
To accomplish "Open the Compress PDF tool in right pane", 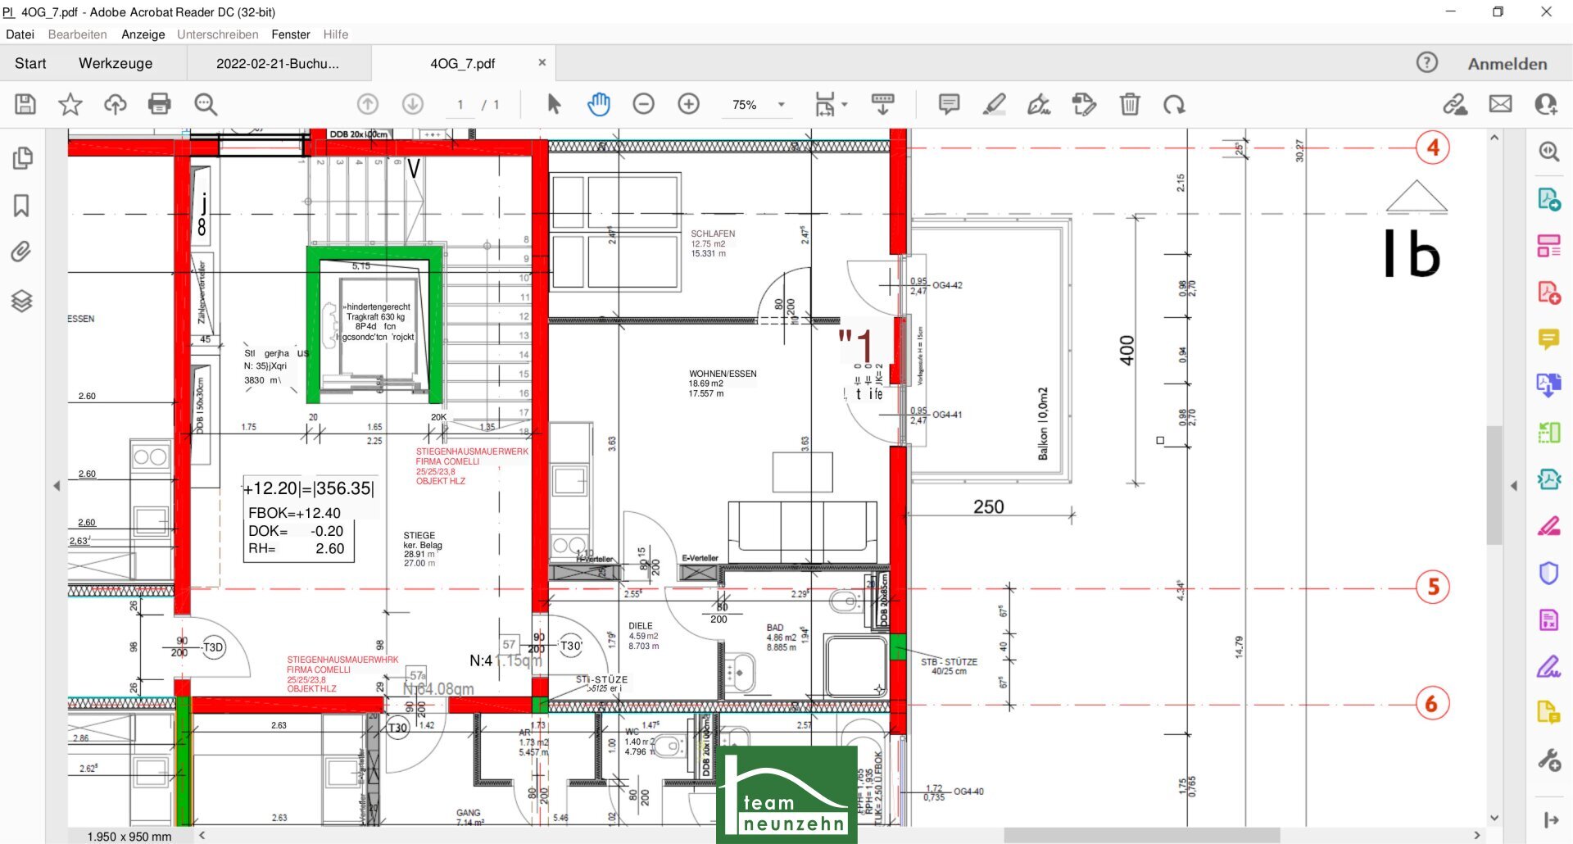I will click(x=1548, y=479).
